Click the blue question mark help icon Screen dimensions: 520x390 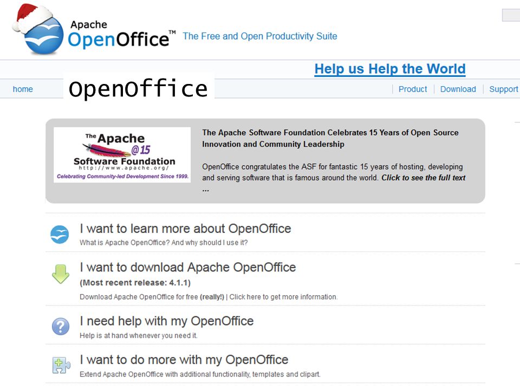(61, 326)
